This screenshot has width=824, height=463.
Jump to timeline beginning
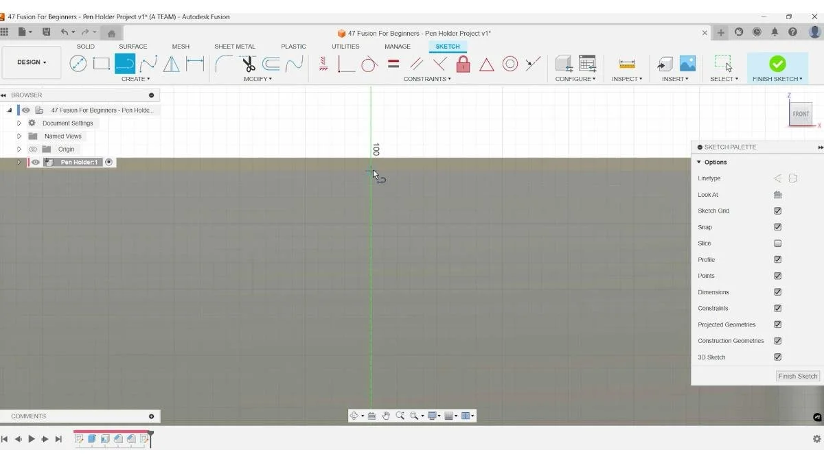[x=4, y=439]
